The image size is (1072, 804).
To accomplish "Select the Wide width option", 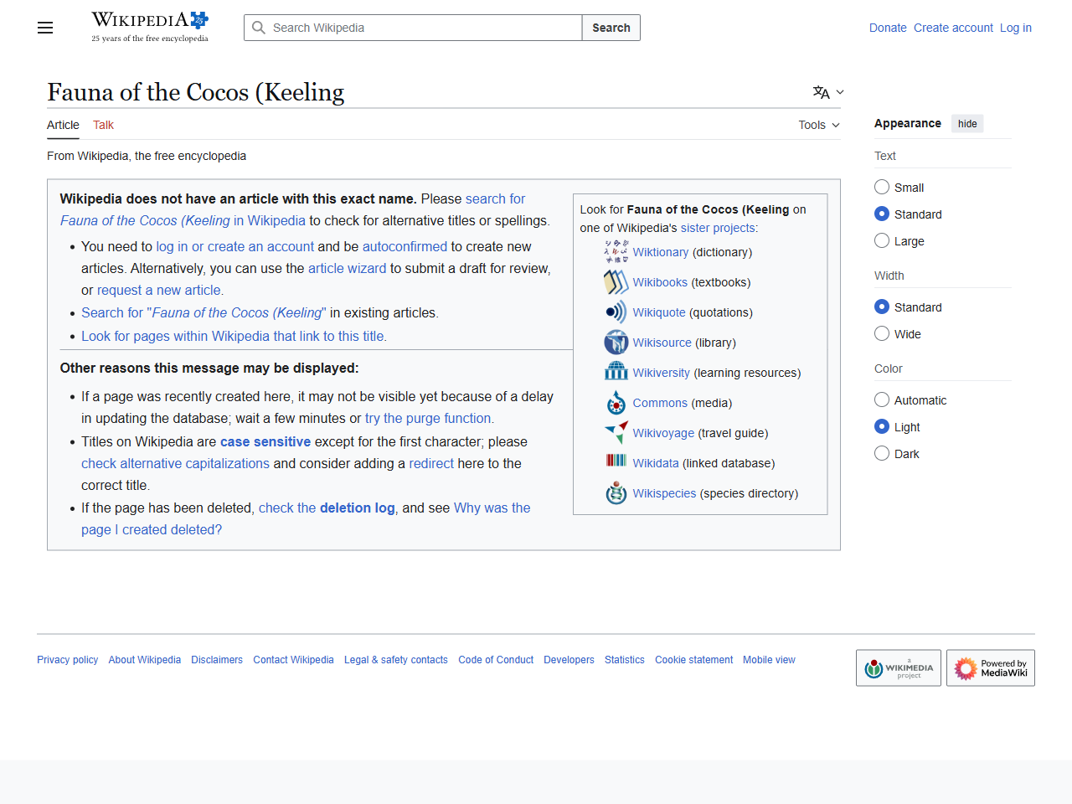I will (882, 333).
